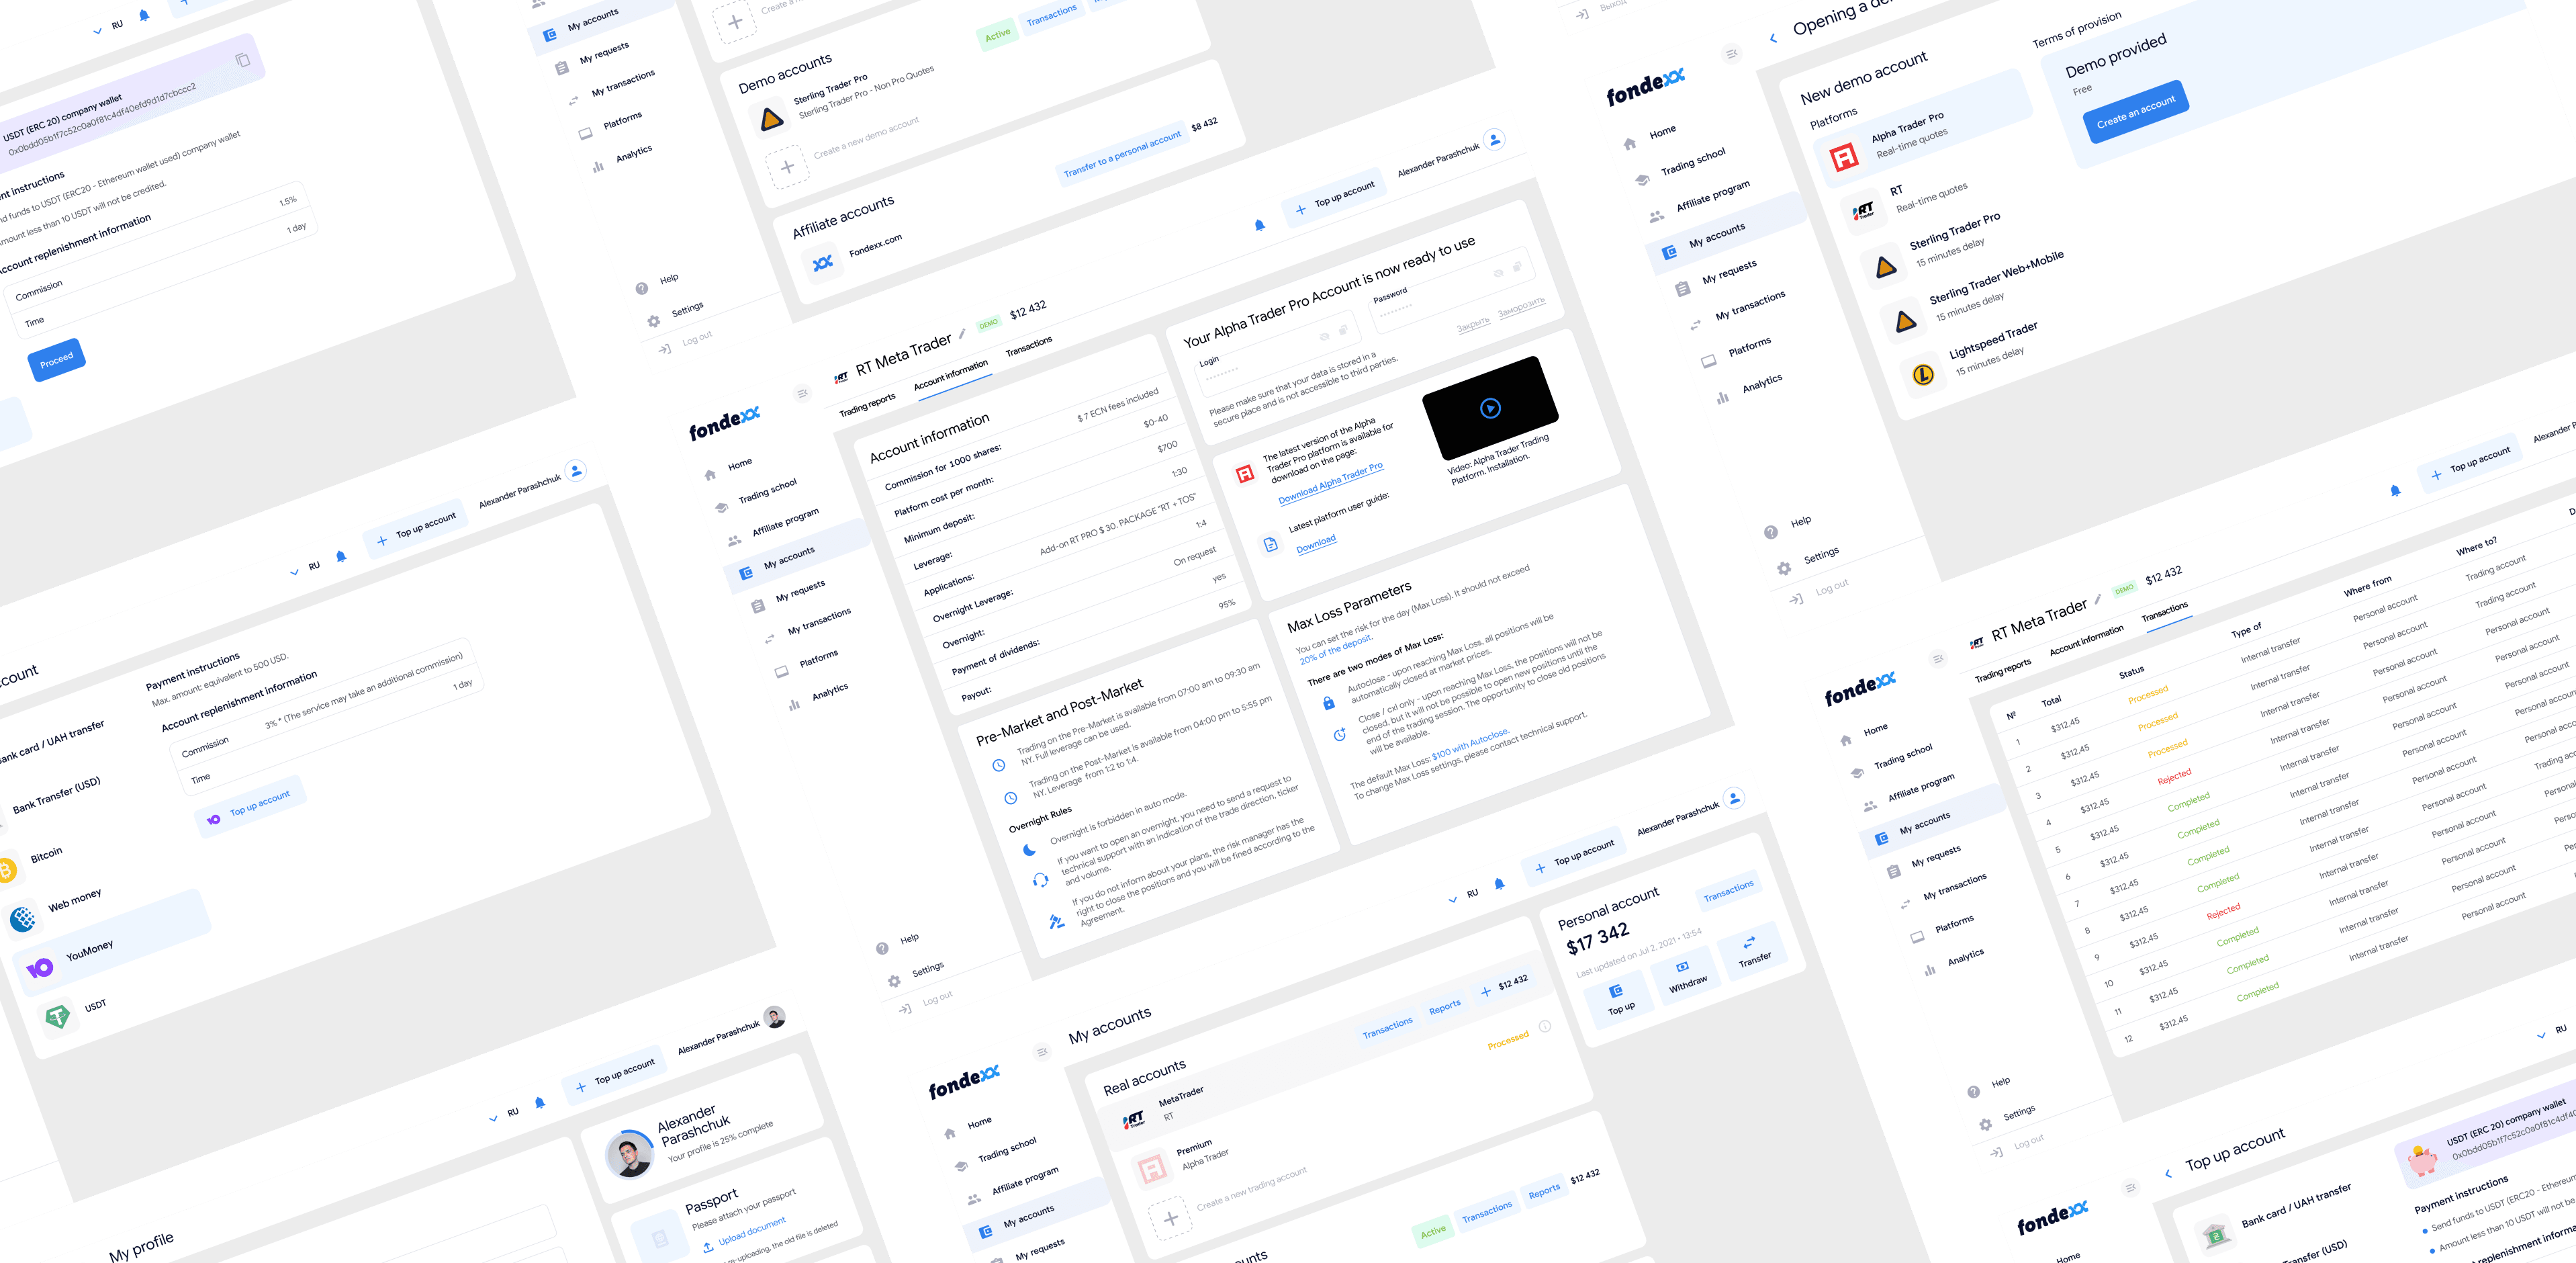Click the info icon beside Processed status

[x=1545, y=1027]
